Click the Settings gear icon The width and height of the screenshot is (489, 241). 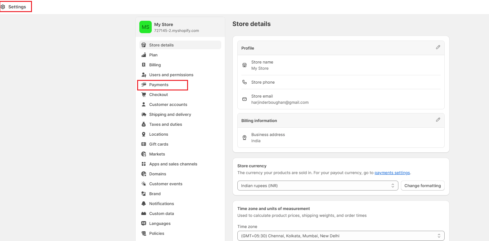3,7
